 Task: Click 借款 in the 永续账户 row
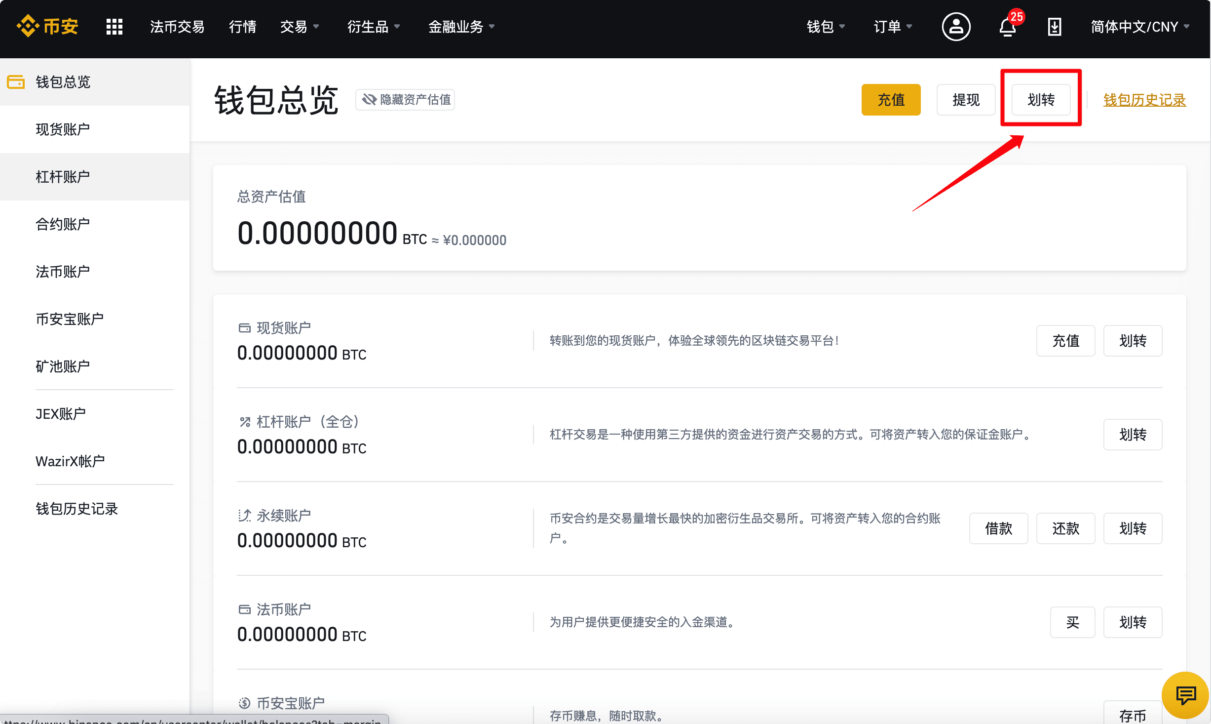coord(998,528)
